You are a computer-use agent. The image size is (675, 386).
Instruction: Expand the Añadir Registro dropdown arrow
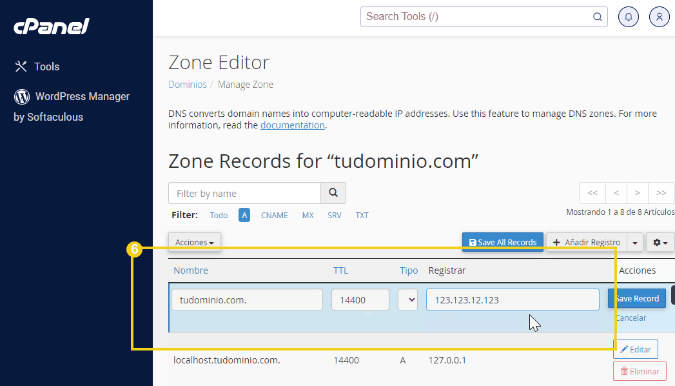(x=635, y=242)
